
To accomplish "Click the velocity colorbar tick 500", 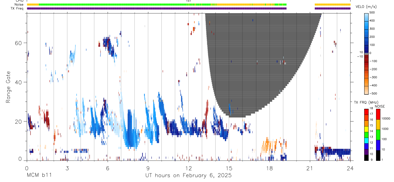I will [372, 13].
